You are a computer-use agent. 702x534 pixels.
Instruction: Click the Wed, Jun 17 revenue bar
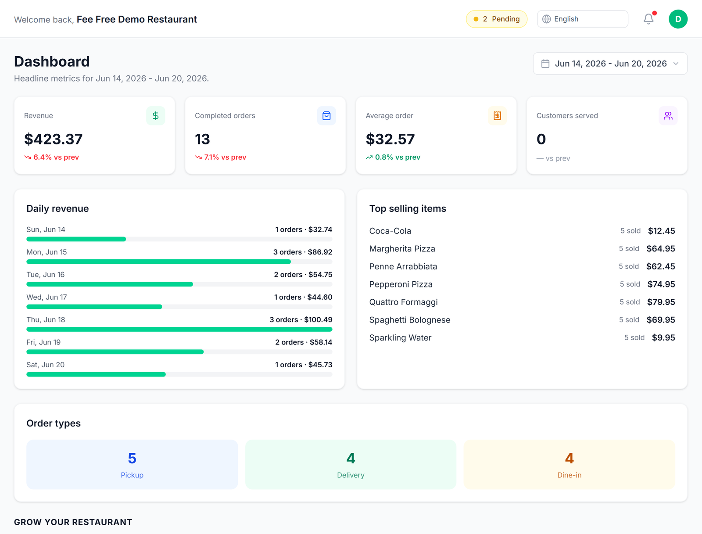[x=179, y=307]
